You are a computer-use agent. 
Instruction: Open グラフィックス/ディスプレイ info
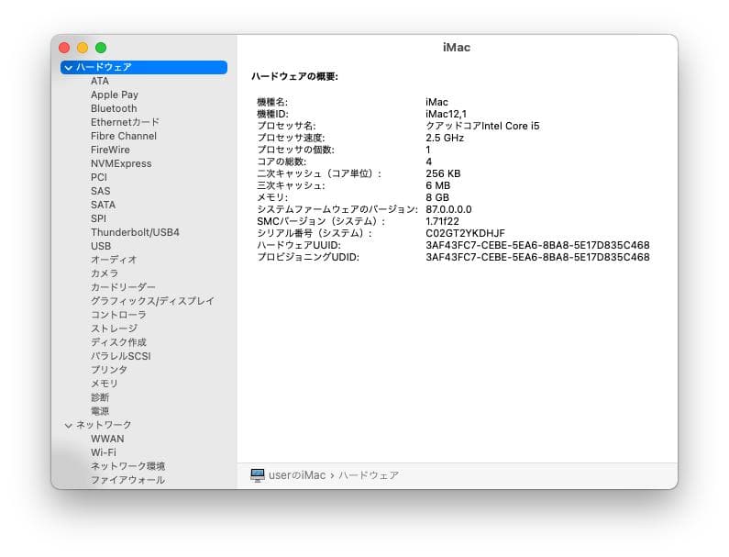152,301
